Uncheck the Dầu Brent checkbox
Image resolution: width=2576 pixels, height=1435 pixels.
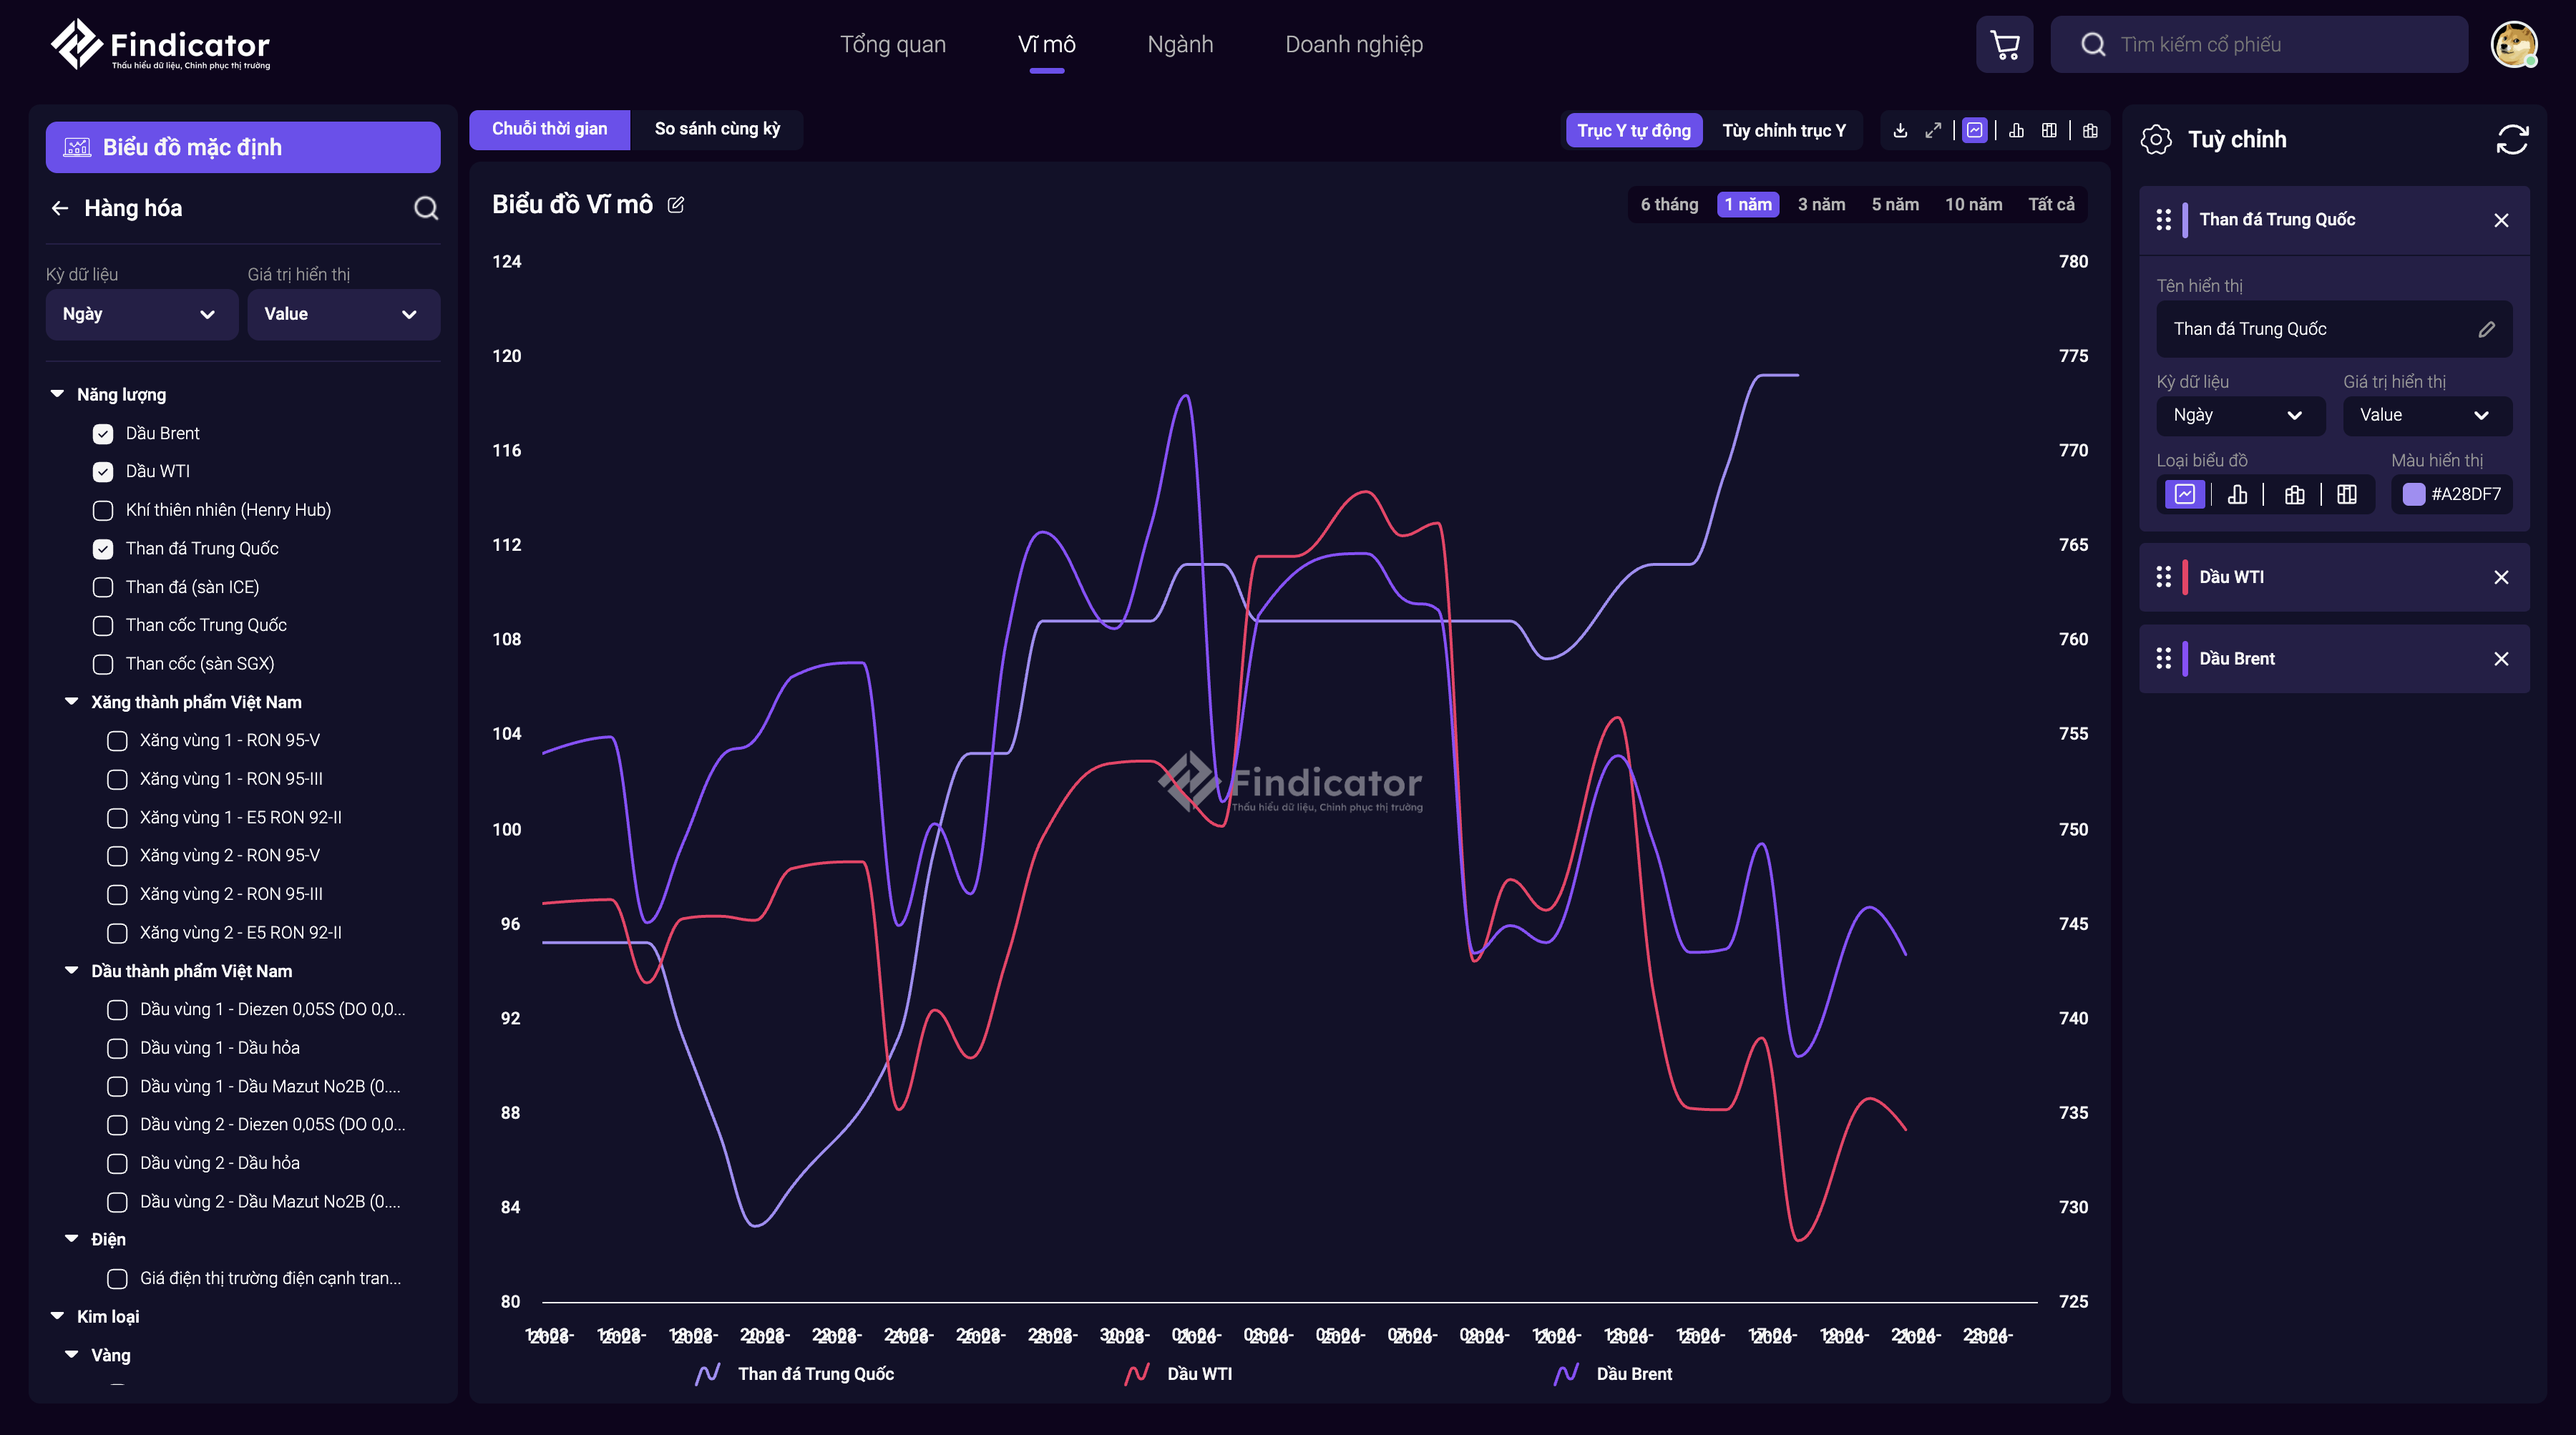coord(103,434)
